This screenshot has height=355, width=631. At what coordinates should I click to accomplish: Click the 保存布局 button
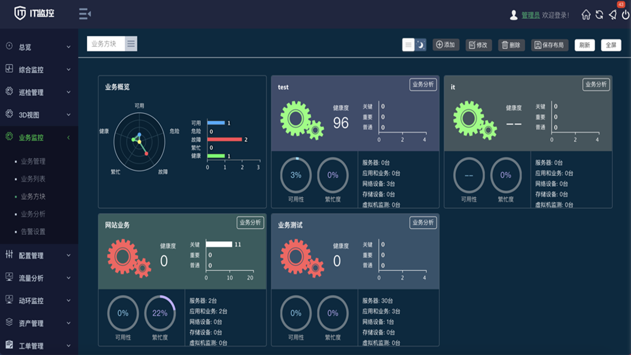(550, 45)
